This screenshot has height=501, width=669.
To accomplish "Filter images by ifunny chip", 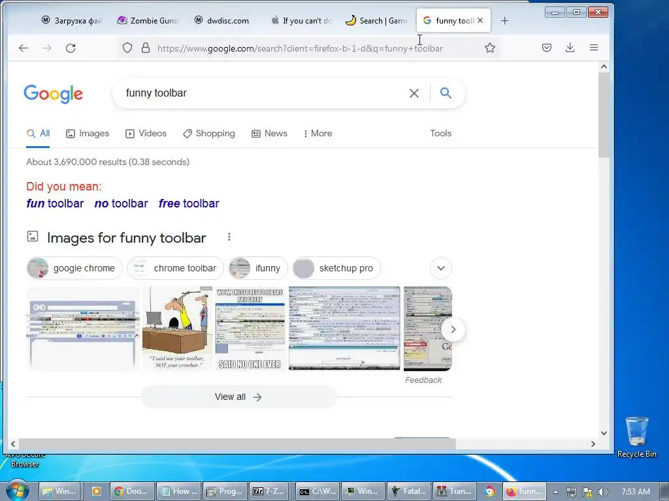I will [x=258, y=268].
